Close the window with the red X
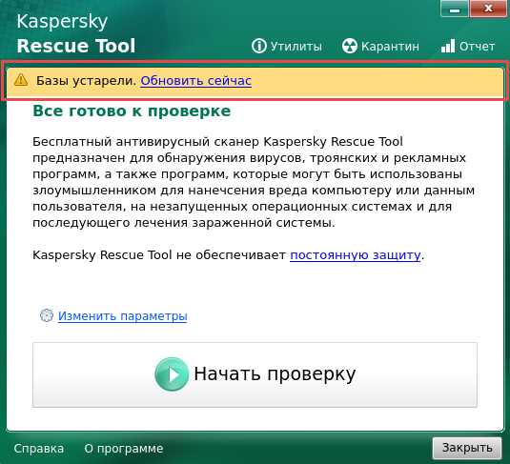This screenshot has height=464, width=510. (488, 10)
